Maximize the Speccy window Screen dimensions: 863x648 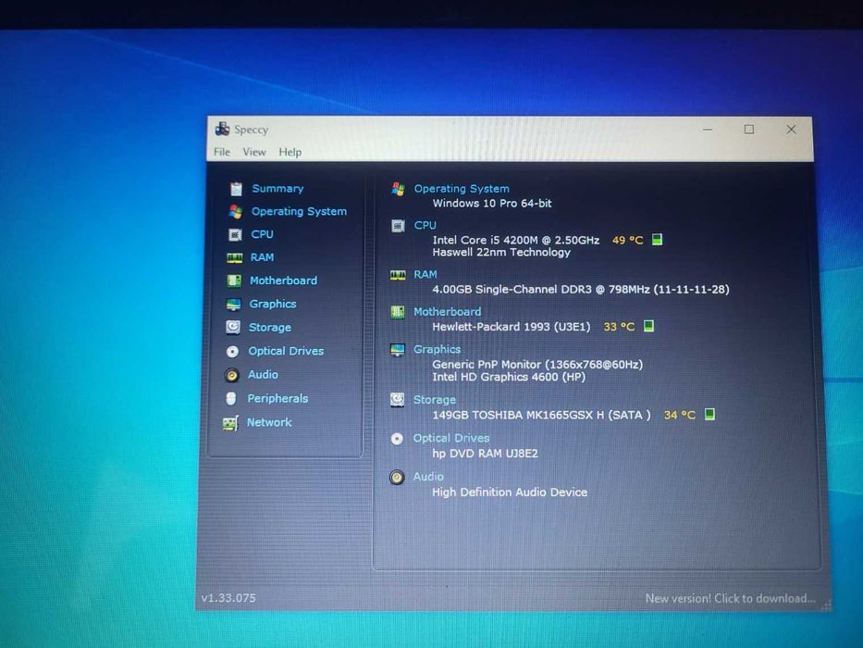pyautogui.click(x=749, y=130)
